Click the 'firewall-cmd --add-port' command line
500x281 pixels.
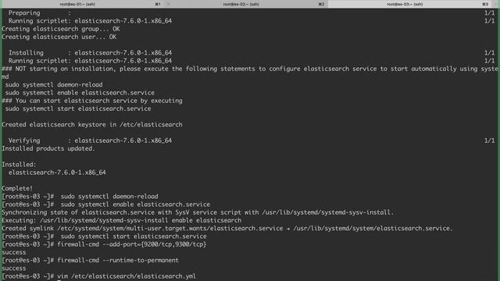pos(104,244)
